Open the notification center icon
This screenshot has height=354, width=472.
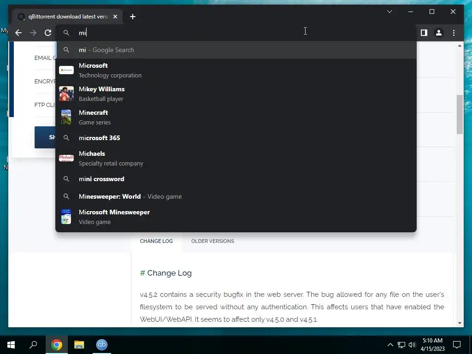click(x=457, y=345)
